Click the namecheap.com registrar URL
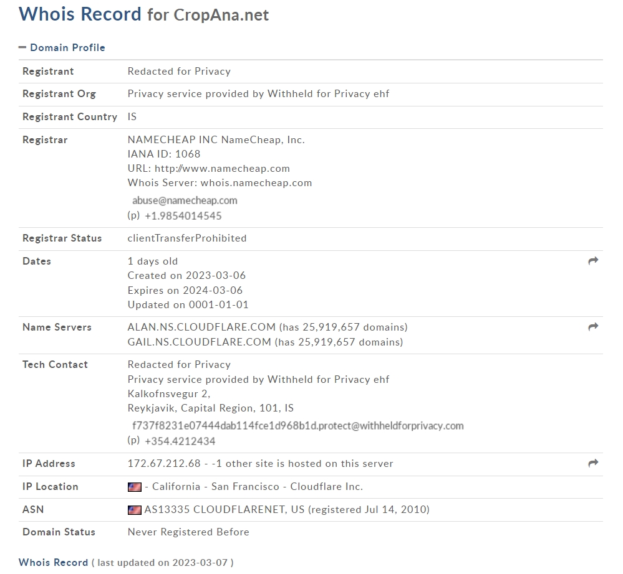Viewport: 623px width, 574px height. [x=222, y=169]
